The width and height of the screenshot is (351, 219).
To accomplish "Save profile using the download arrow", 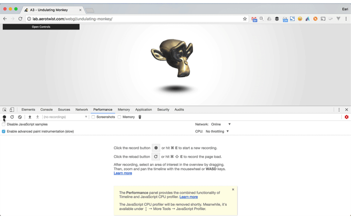I will [38, 117].
